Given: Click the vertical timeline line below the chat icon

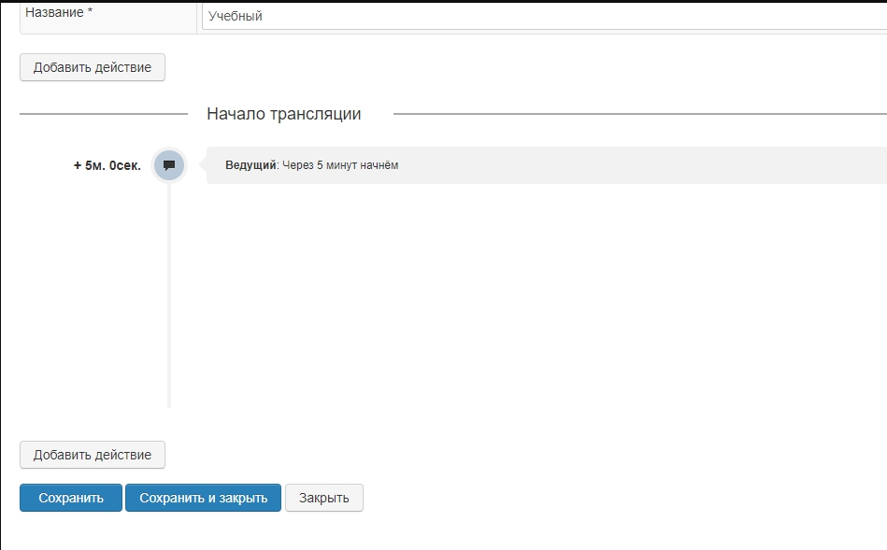Looking at the screenshot, I should coord(169,299).
